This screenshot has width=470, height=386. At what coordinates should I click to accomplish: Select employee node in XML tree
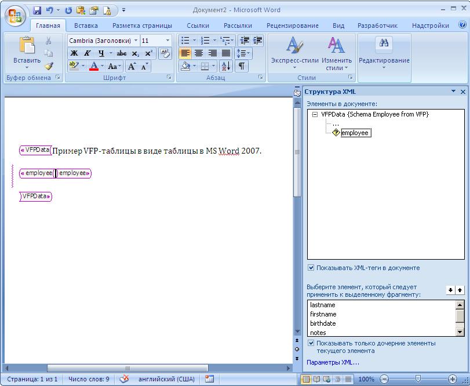pyautogui.click(x=355, y=133)
